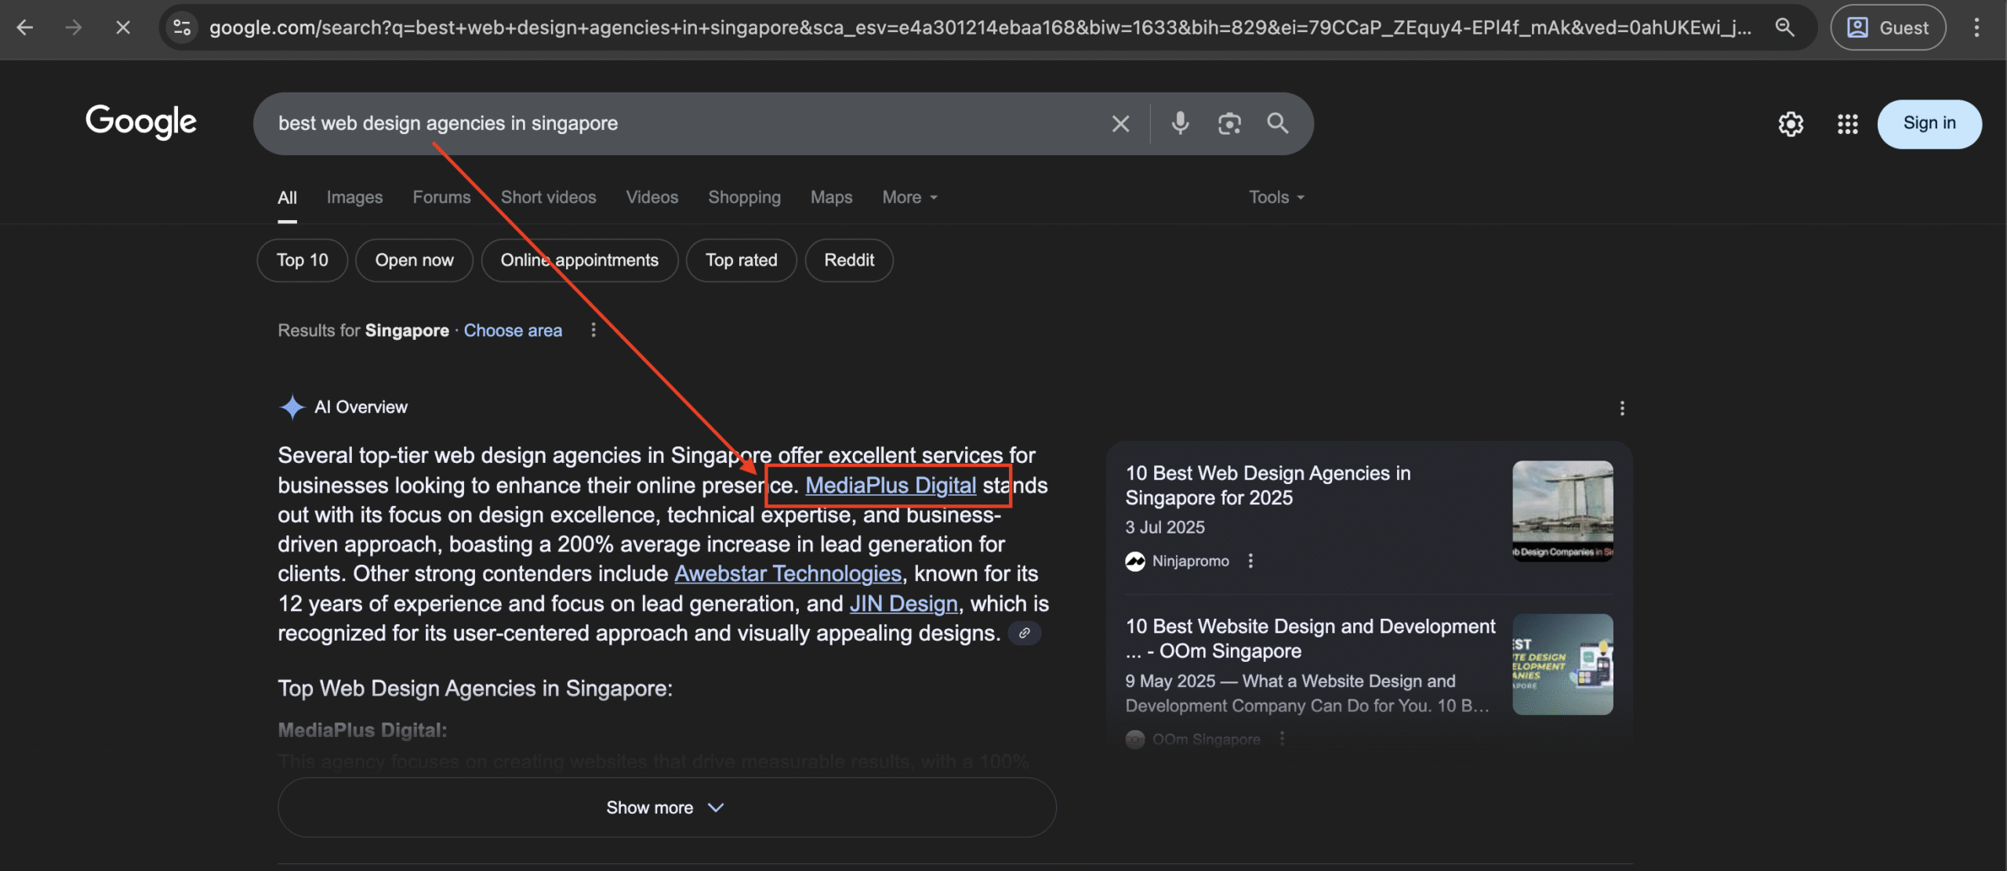This screenshot has height=871, width=2007.
Task: Search by image with Lens camera icon
Action: 1229,123
